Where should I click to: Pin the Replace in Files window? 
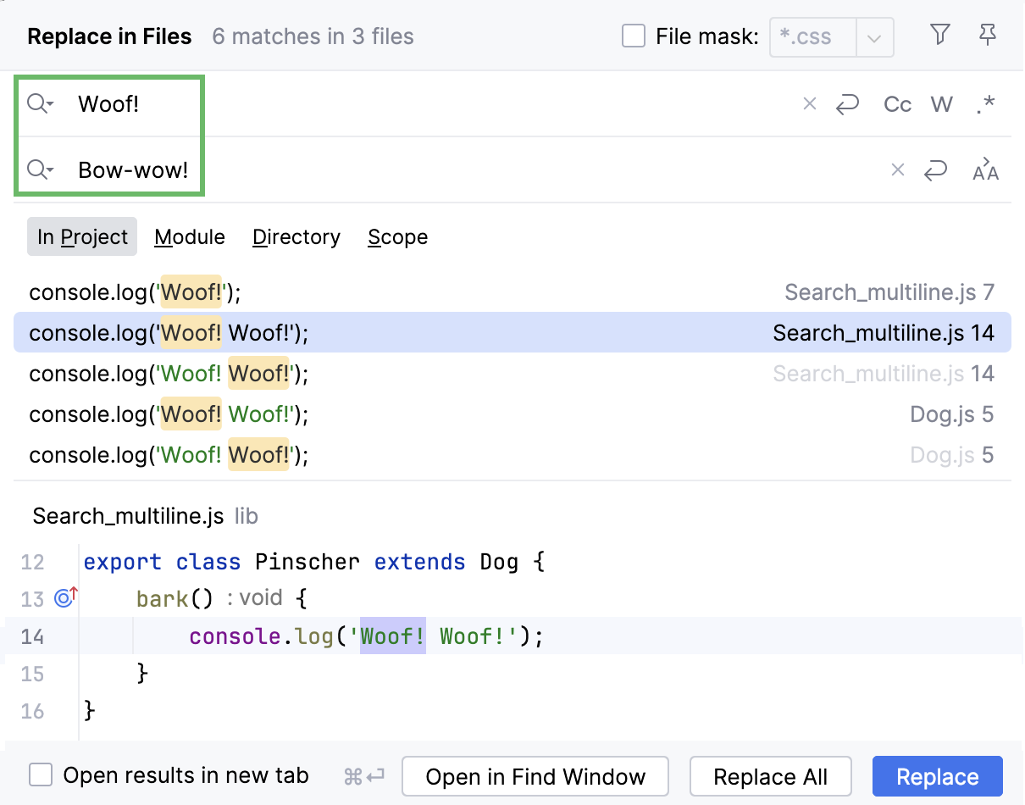point(987,35)
